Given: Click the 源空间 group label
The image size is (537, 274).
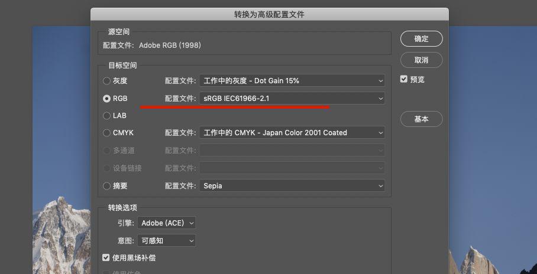Looking at the screenshot, I should click(119, 32).
